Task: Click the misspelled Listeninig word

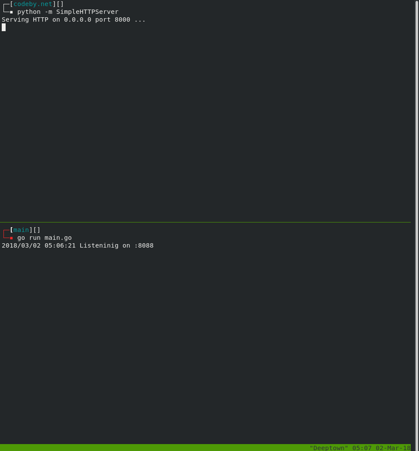Action: [99, 245]
